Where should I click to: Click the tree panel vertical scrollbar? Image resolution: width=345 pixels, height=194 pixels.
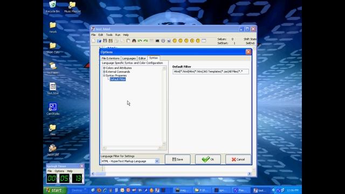tap(164, 106)
